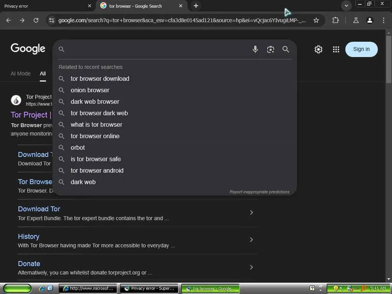Select suggestion 'tor browser online'
This screenshot has height=294, width=392.
tap(175, 136)
